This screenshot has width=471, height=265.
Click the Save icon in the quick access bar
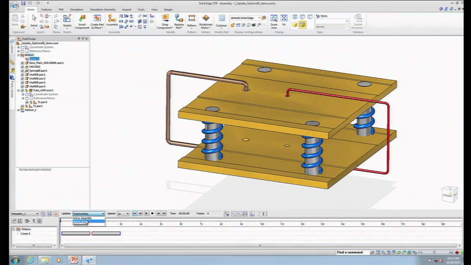23,3
